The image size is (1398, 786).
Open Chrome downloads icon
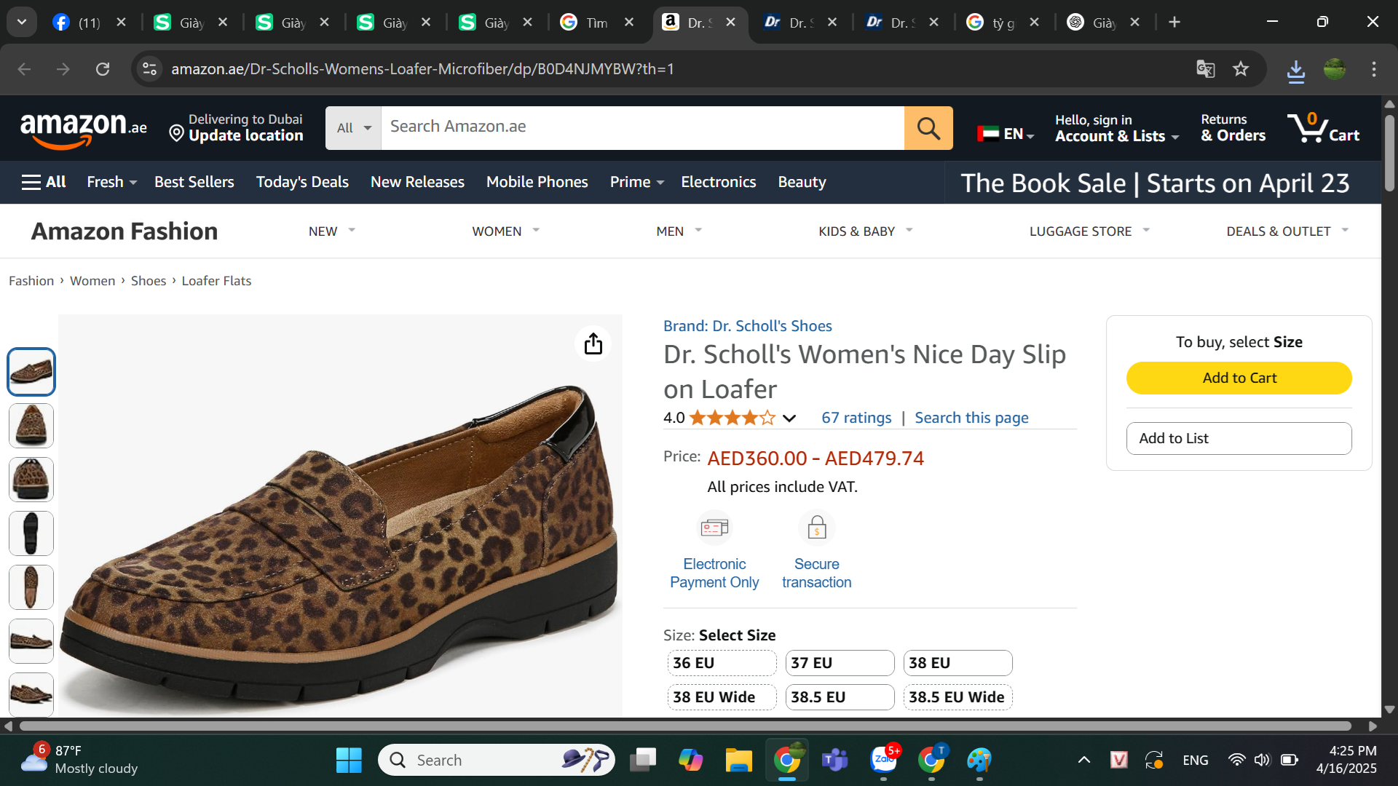click(1296, 71)
